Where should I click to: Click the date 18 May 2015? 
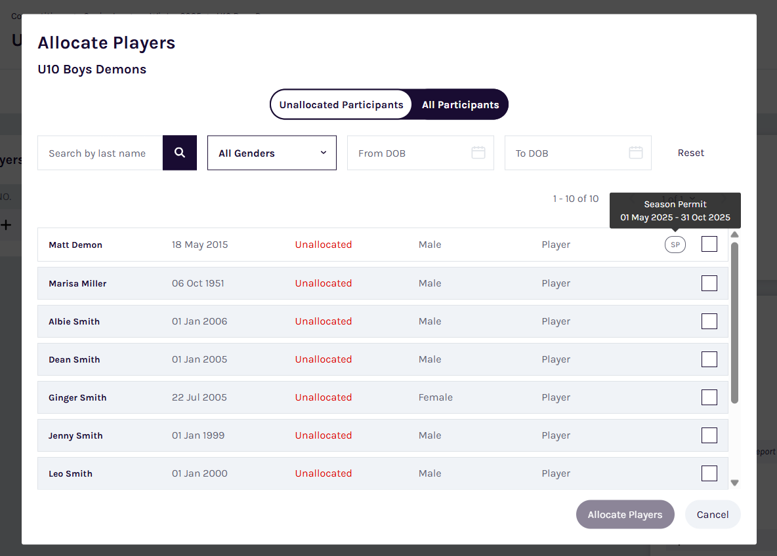(x=199, y=245)
